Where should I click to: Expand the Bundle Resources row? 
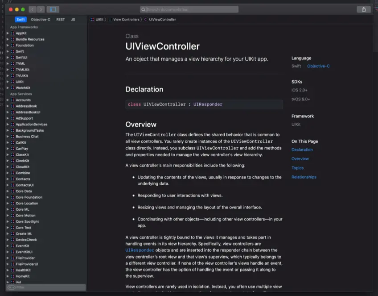pyautogui.click(x=8, y=39)
